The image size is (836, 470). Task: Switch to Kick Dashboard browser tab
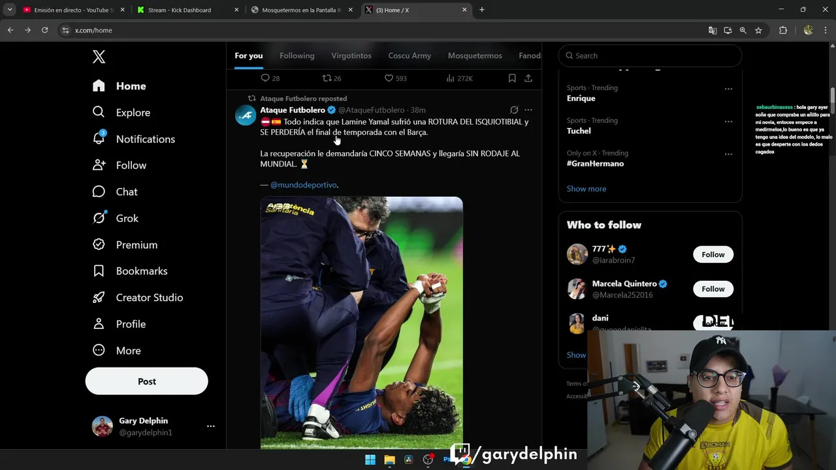point(189,10)
